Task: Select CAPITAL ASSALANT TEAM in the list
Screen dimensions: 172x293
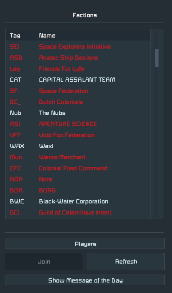Action: point(78,80)
